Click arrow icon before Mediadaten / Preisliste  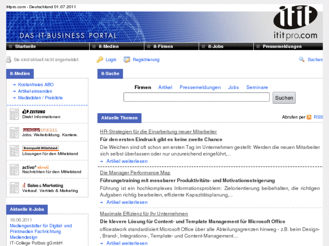[x=14, y=98]
